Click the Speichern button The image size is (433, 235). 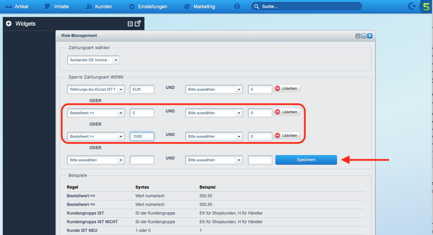306,160
